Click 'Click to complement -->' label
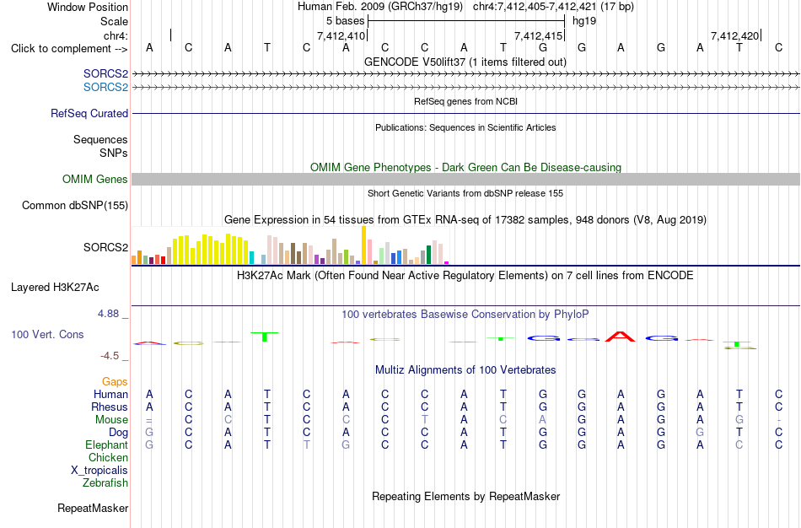 pos(69,49)
